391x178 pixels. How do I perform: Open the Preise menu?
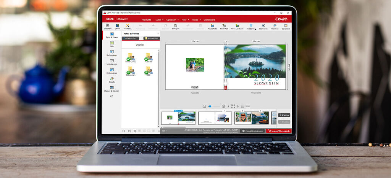coord(196,20)
